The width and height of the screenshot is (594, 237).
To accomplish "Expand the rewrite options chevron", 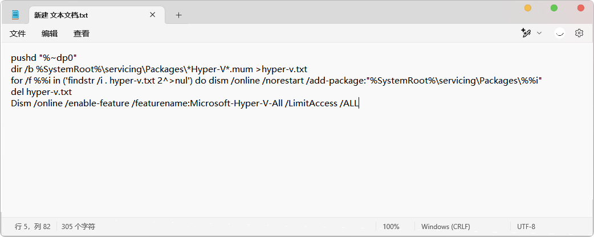I will pyautogui.click(x=539, y=33).
